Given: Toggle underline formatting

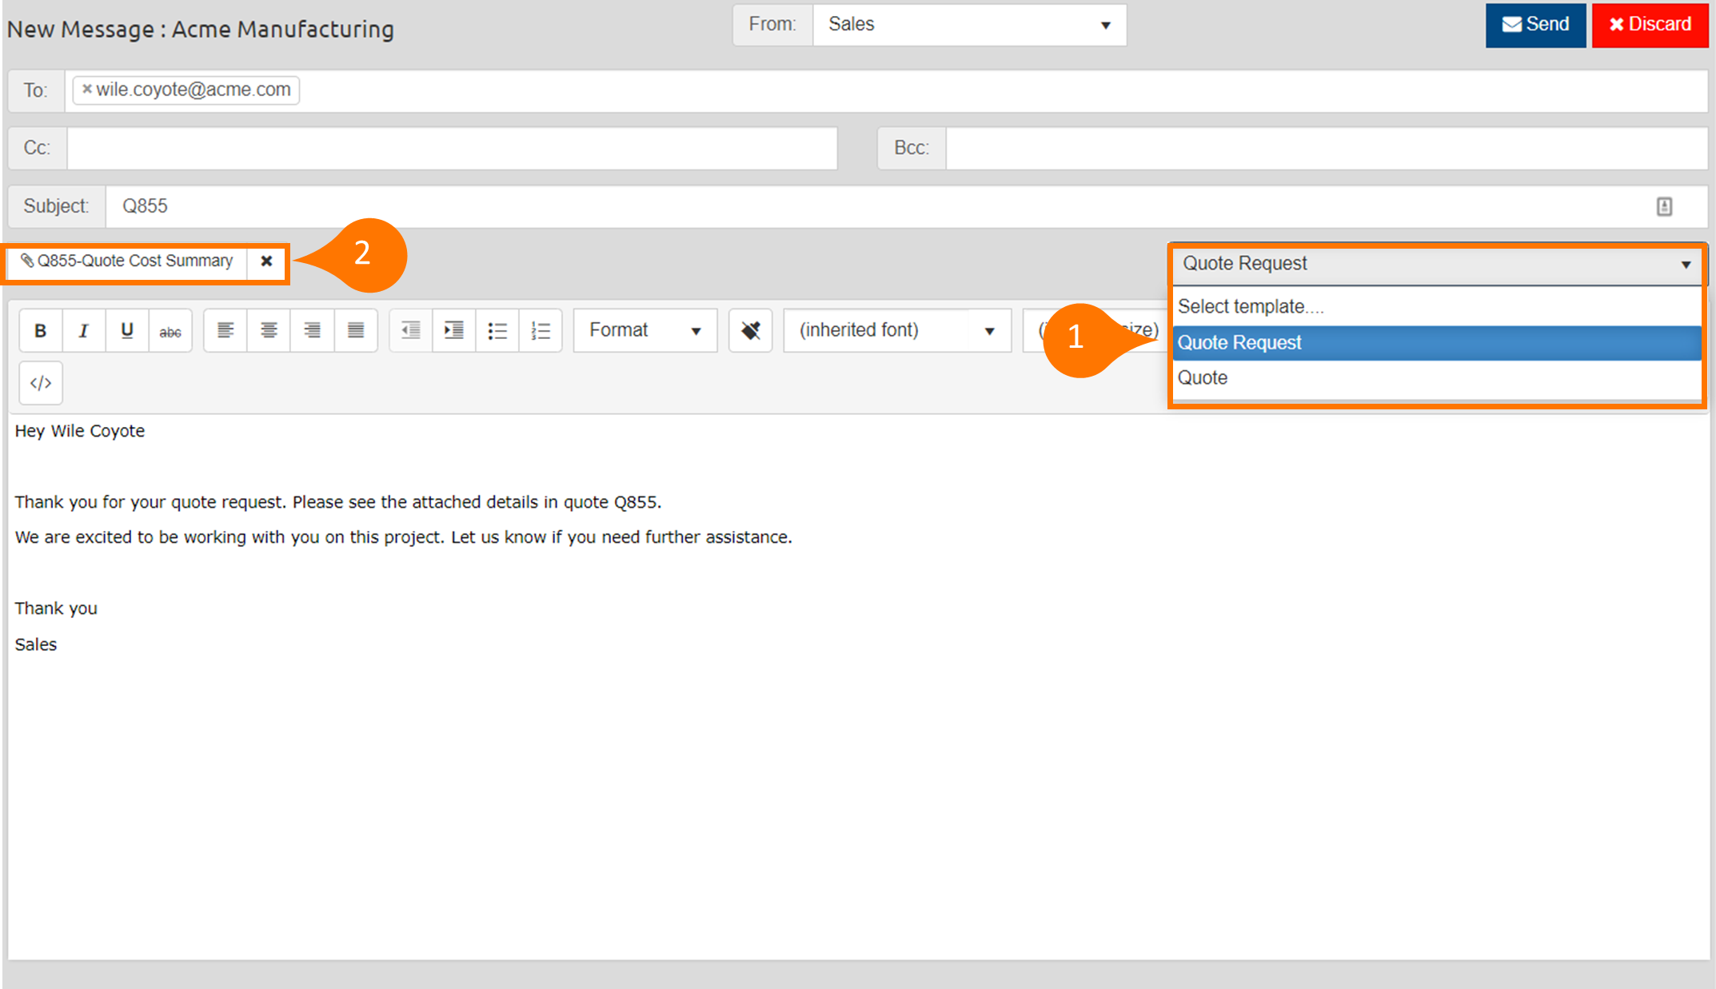Looking at the screenshot, I should pos(126,330).
